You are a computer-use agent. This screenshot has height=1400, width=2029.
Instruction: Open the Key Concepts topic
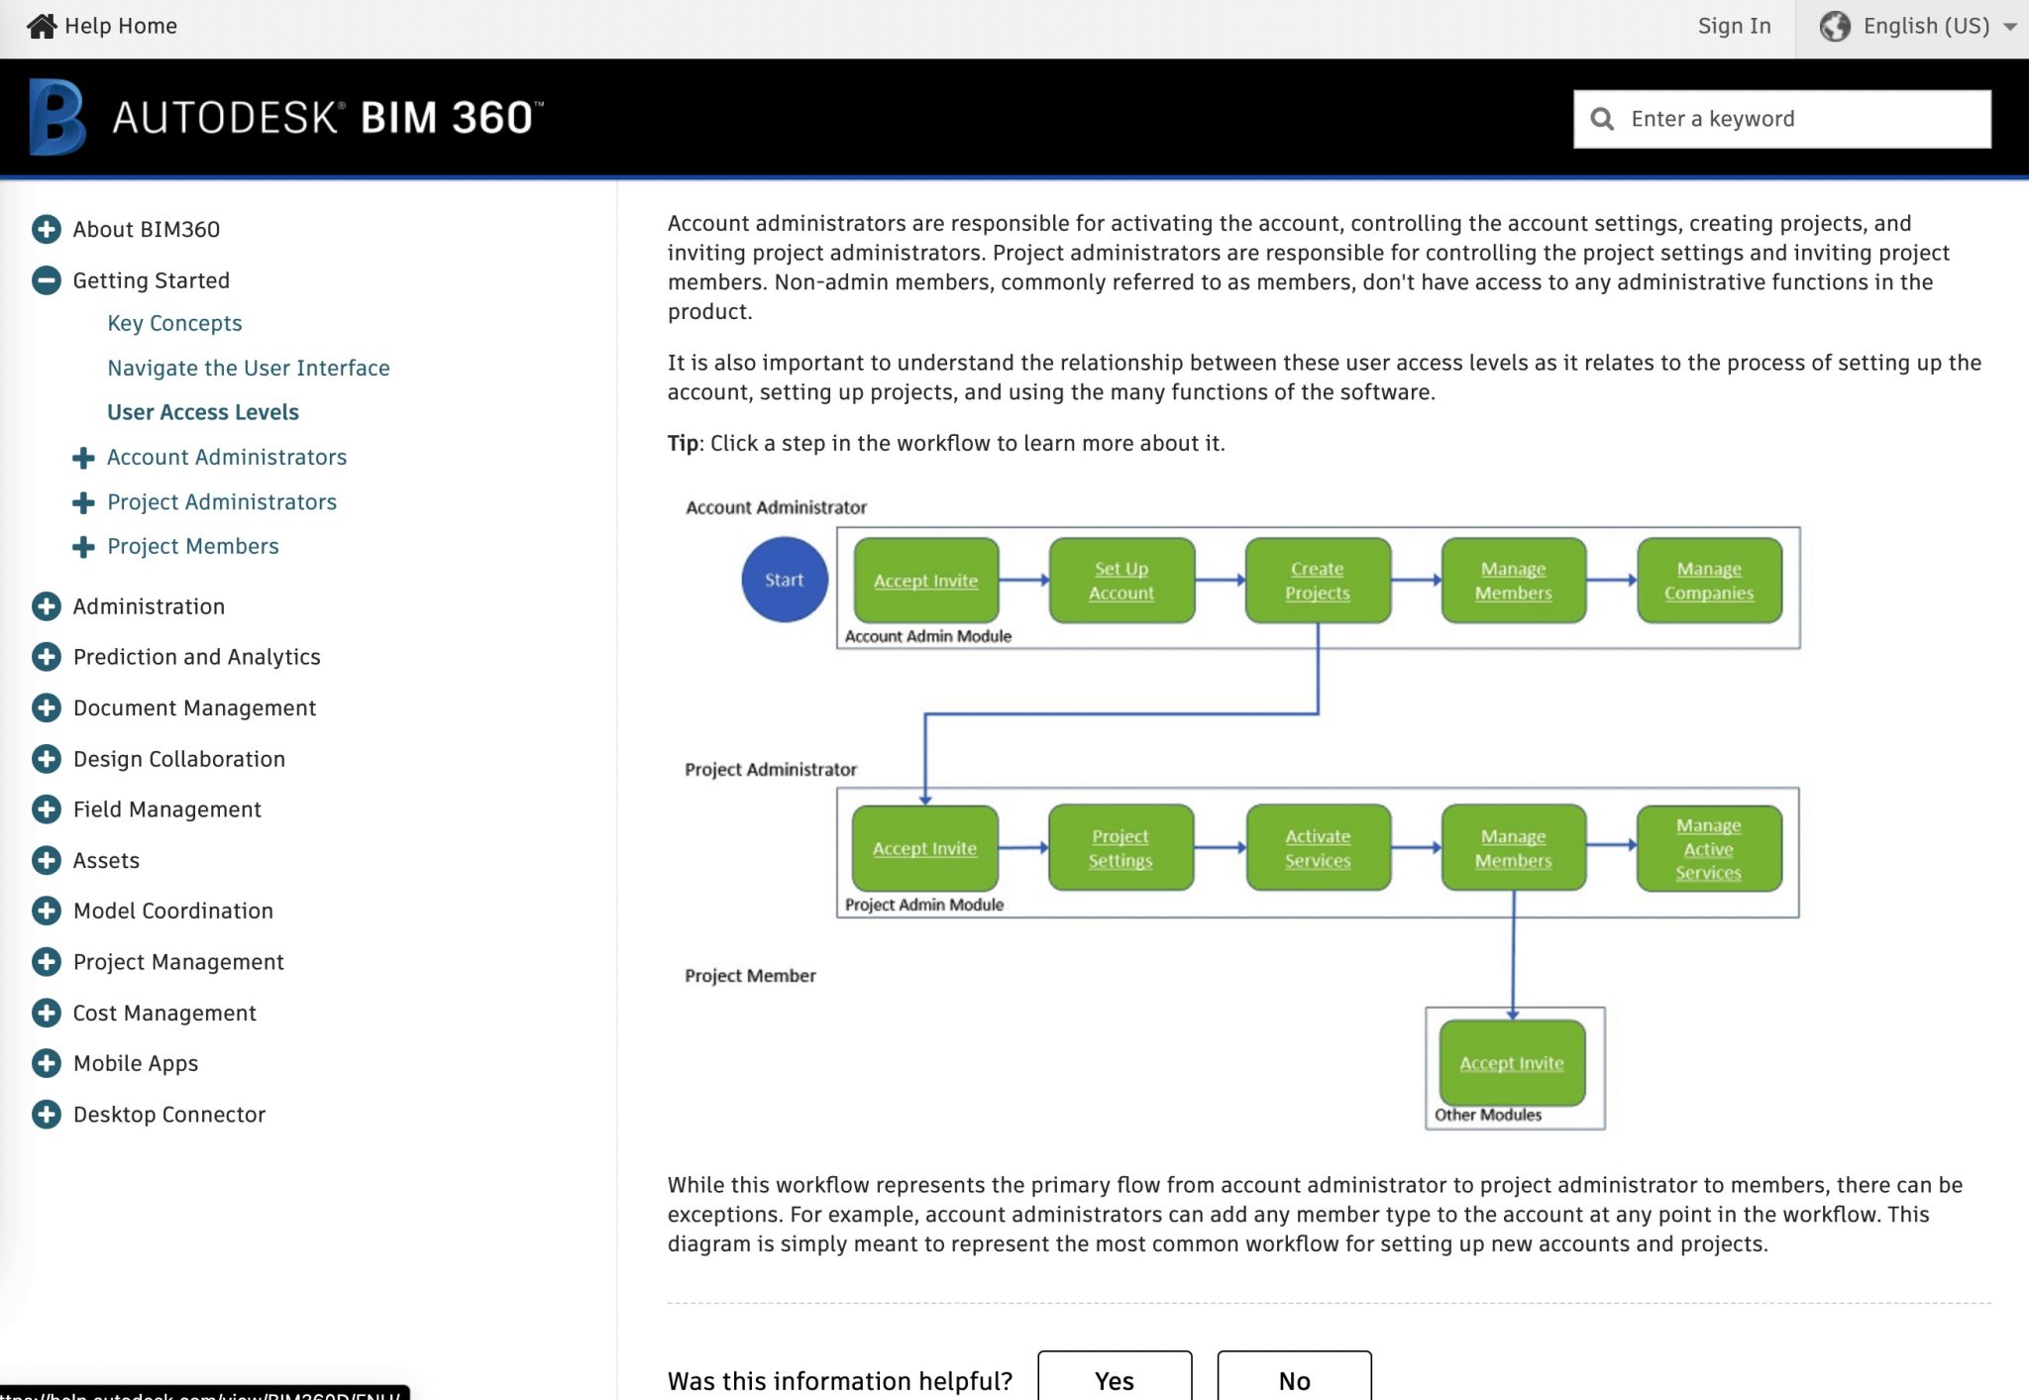174,323
